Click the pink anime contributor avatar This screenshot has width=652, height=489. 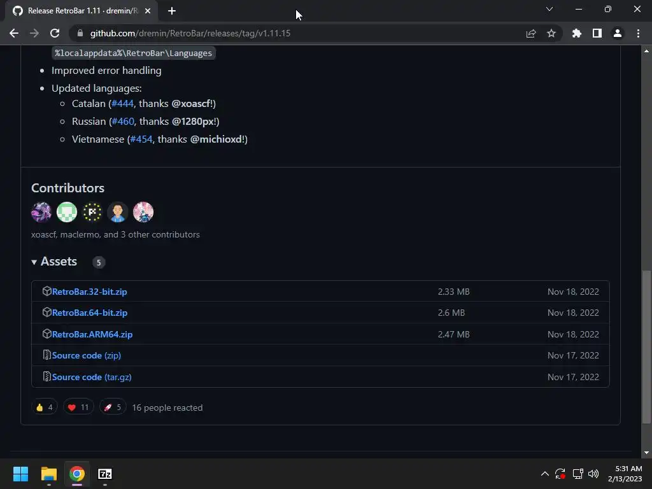pyautogui.click(x=143, y=212)
